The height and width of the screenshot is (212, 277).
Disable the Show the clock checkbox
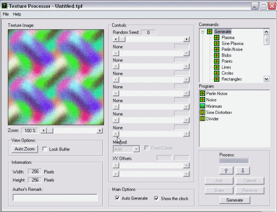pos(156,198)
